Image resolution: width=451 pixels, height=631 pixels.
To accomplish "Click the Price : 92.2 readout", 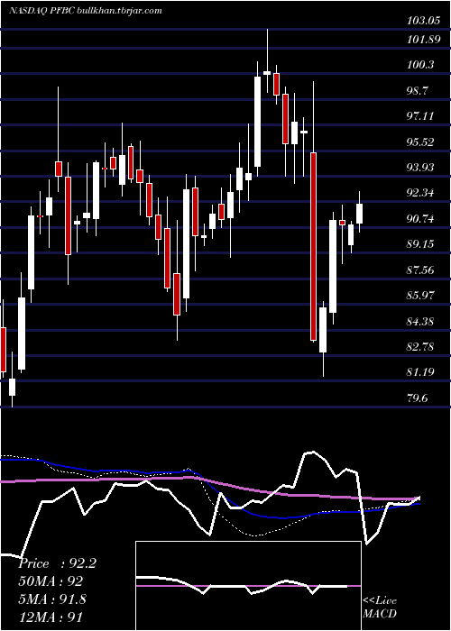I will click(57, 563).
